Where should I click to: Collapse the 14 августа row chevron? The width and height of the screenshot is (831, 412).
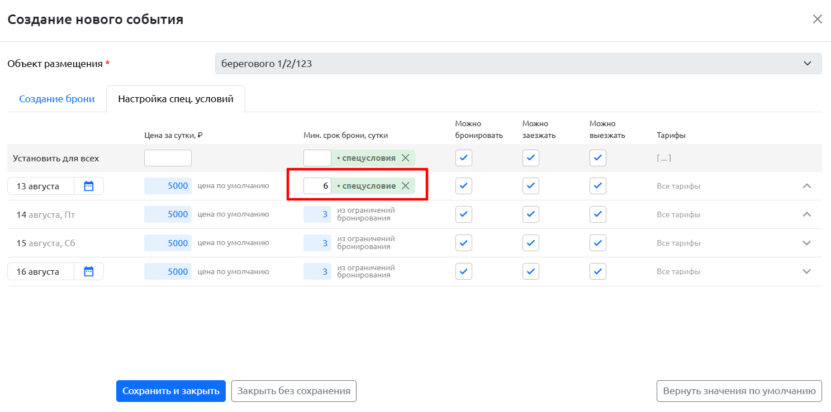click(806, 214)
